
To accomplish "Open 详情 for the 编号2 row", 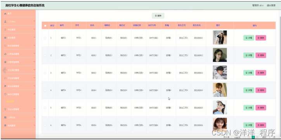I will [248, 55].
